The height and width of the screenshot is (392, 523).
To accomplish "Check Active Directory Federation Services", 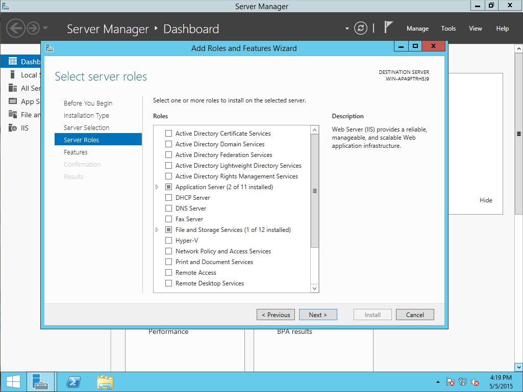I will [x=169, y=154].
